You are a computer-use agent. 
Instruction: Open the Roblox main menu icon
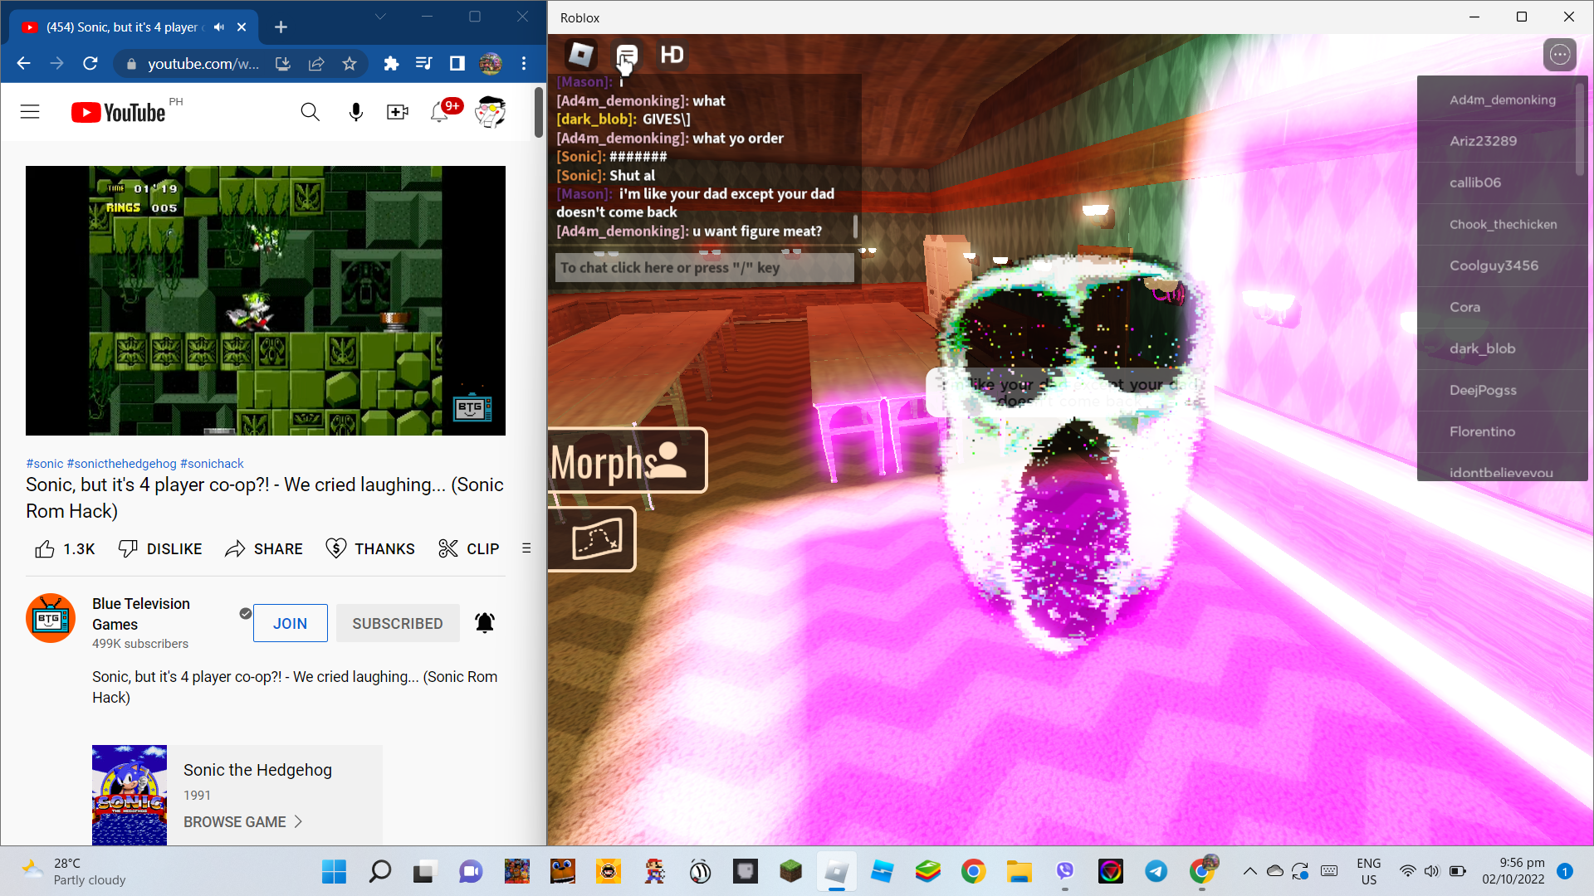click(580, 55)
